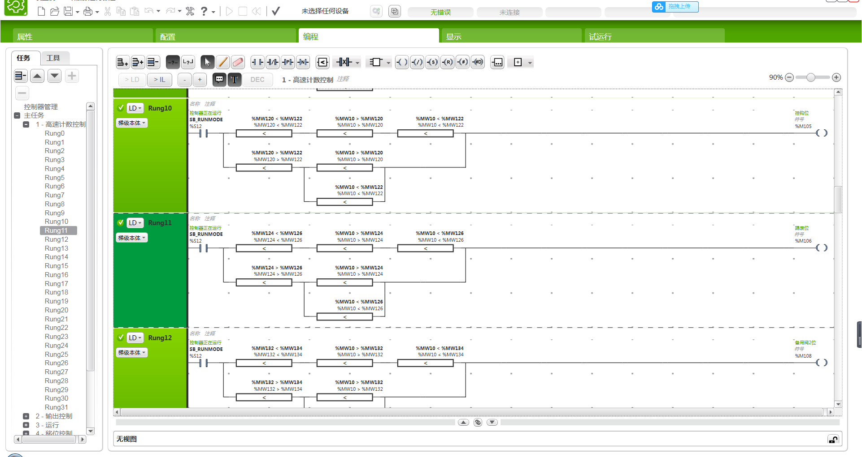Toggle the rung comments display button

click(219, 80)
